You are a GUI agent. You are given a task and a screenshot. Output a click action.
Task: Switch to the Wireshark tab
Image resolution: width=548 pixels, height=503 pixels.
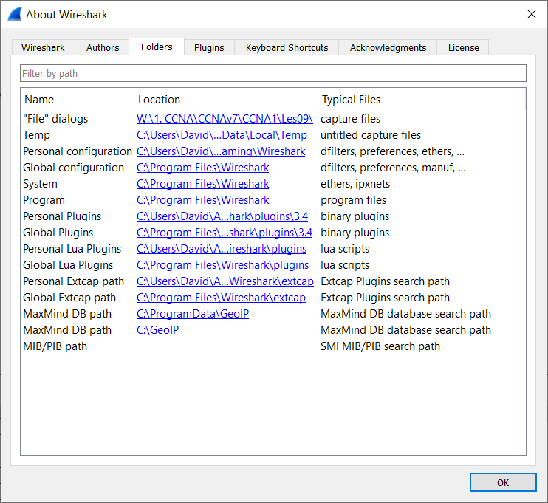43,47
